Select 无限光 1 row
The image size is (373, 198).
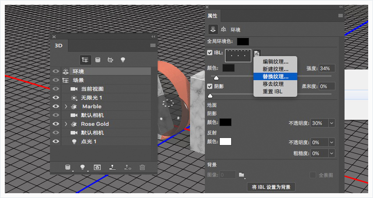tap(106, 98)
